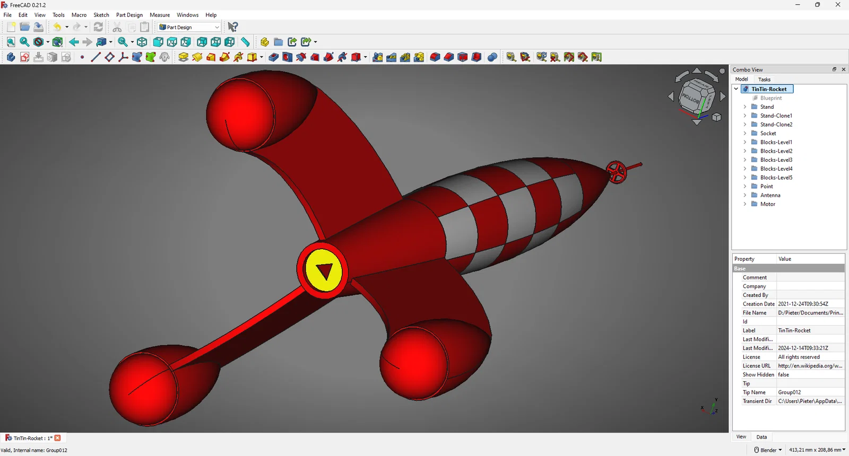Click the Fit Selection magnifier icon
Screen dimensions: 849x456
[24, 42]
